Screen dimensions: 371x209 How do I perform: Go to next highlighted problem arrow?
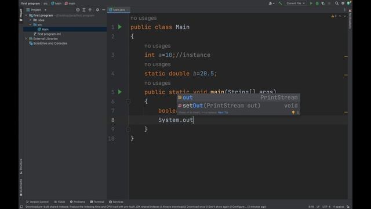pyautogui.click(x=345, y=16)
